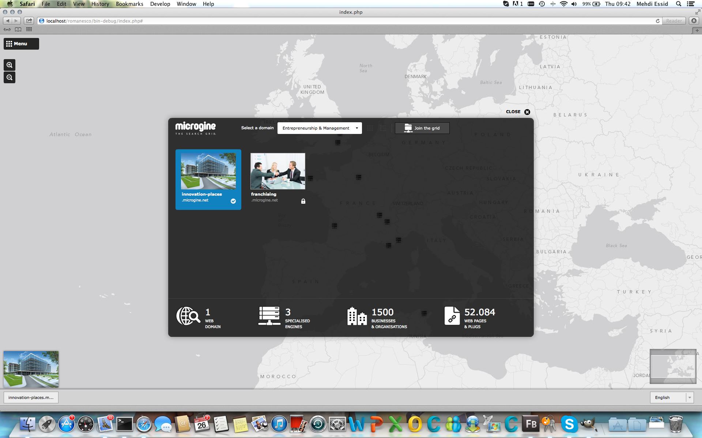
Task: Click the server marker near Bay of Biscay
Action: [x=335, y=226]
